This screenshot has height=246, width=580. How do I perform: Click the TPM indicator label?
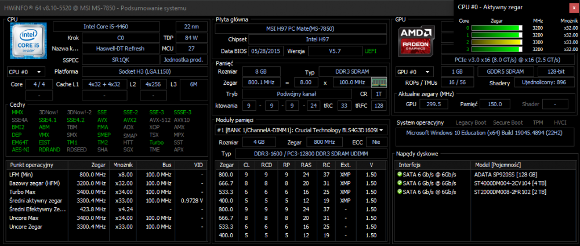[538, 122]
